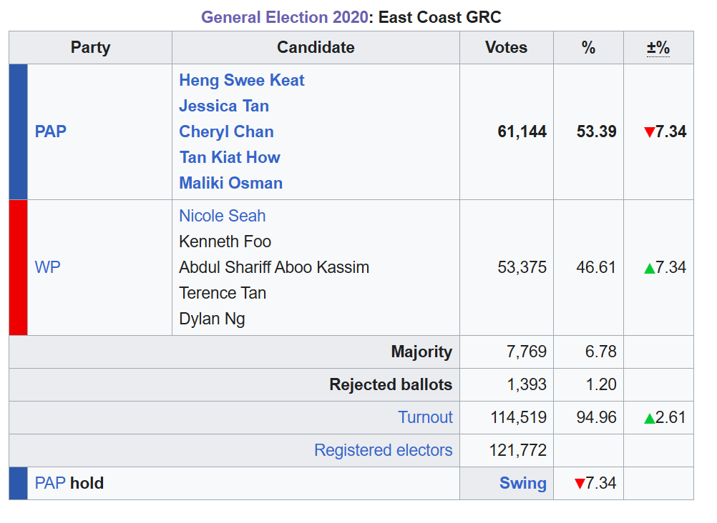Click the blue PAP color bar
This screenshot has width=717, height=523.
[x=19, y=131]
